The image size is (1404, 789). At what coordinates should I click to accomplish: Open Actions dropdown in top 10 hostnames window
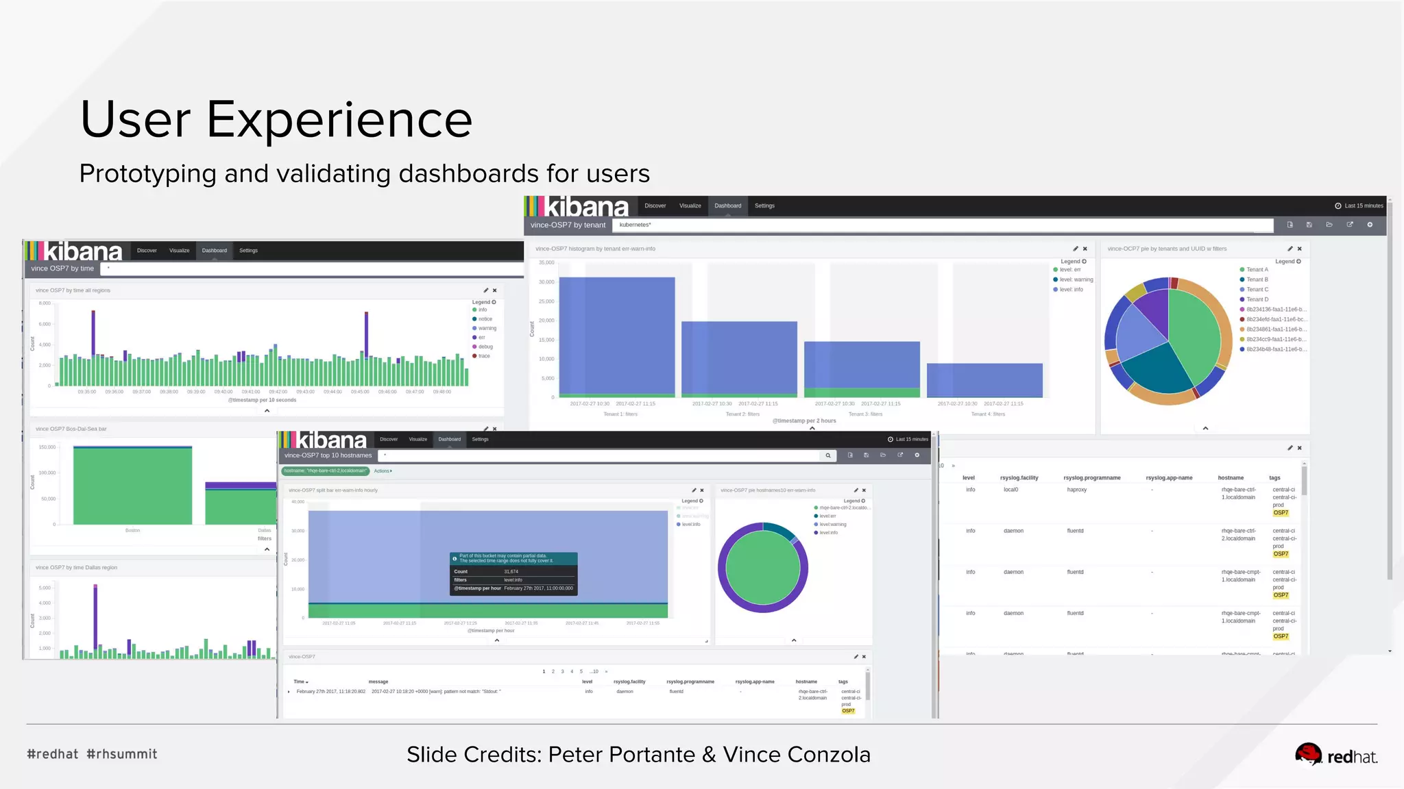[x=383, y=471]
